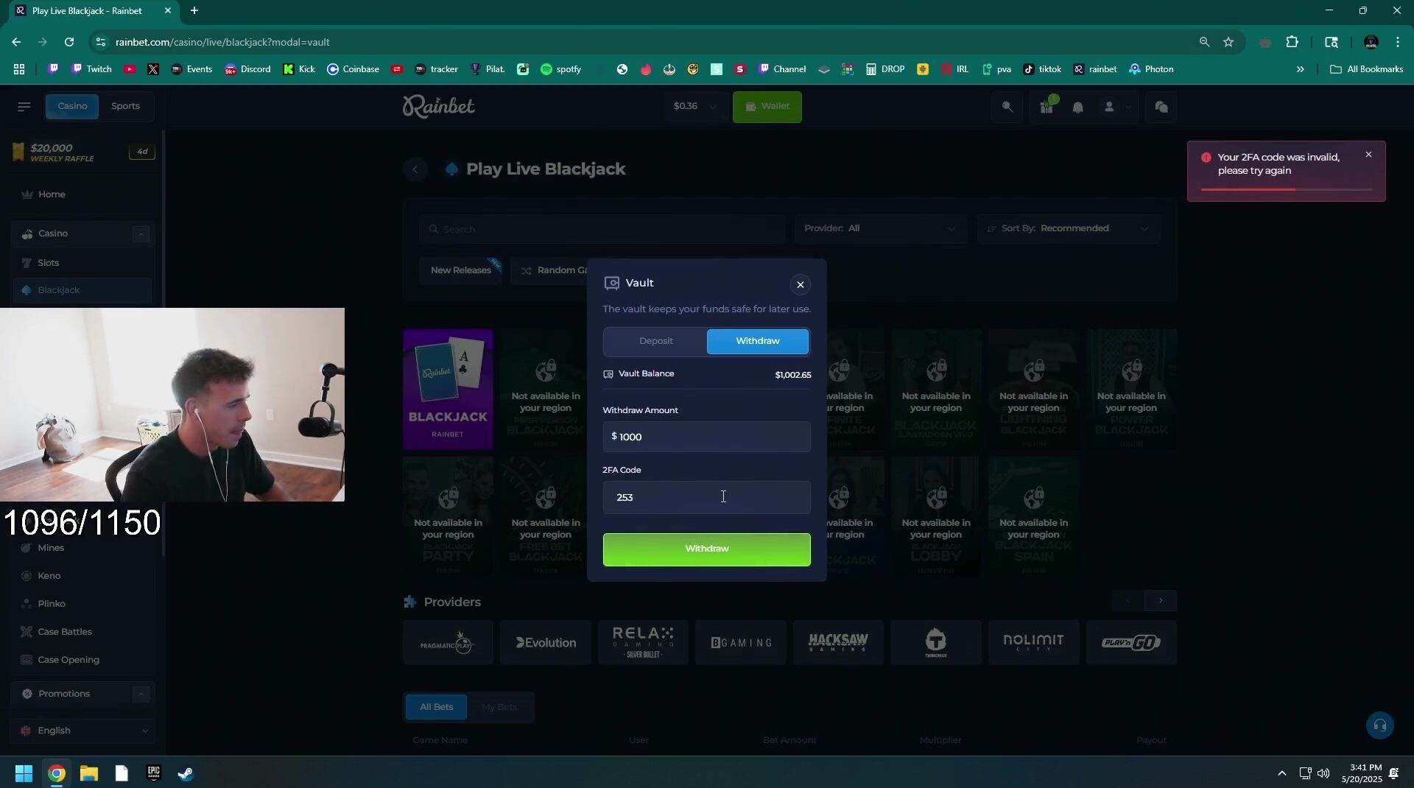Open the notifications bell icon
This screenshot has width=1414, height=788.
(1078, 108)
